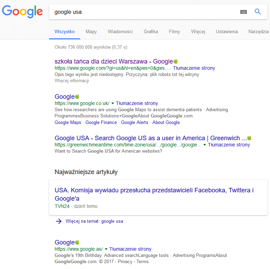270x269 pixels.
Task: Open the Więcej menu
Action: pyautogui.click(x=198, y=32)
